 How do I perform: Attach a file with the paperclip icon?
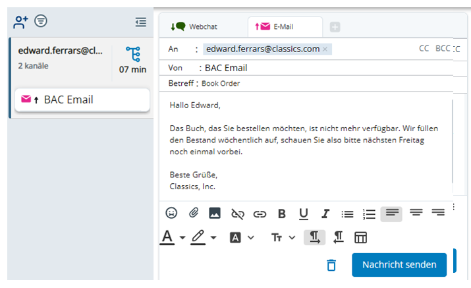pos(194,213)
